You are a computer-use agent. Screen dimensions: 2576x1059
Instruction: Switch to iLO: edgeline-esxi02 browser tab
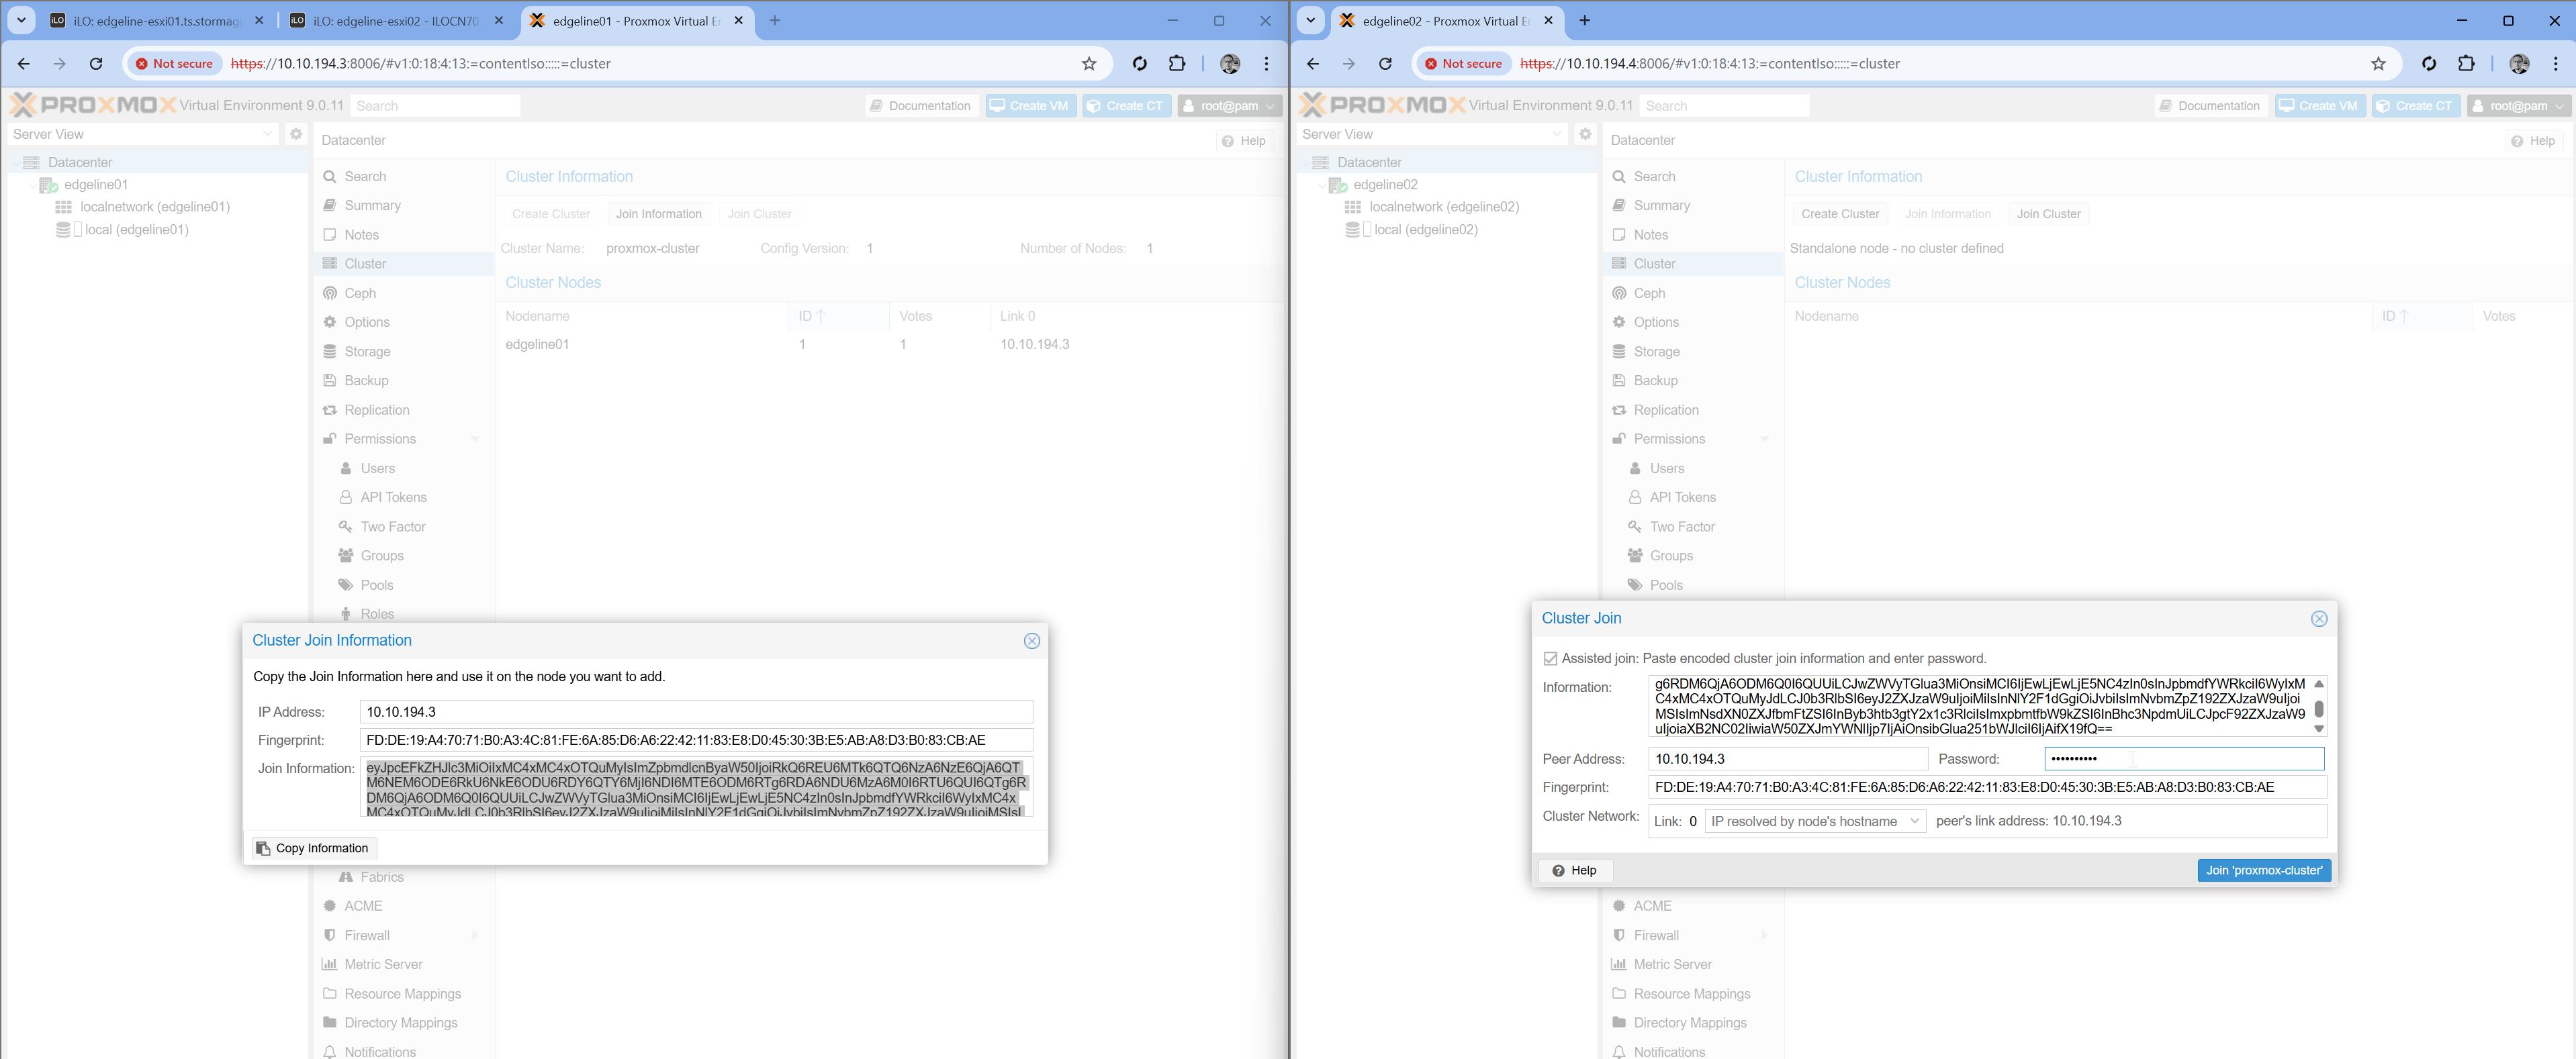pyautogui.click(x=397, y=21)
